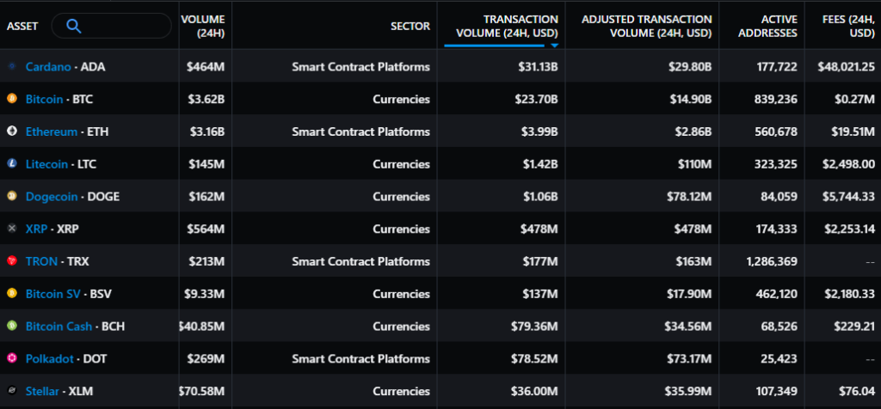Click Ethereum's $19.51M fees value
This screenshot has width=881, height=409.
click(853, 131)
